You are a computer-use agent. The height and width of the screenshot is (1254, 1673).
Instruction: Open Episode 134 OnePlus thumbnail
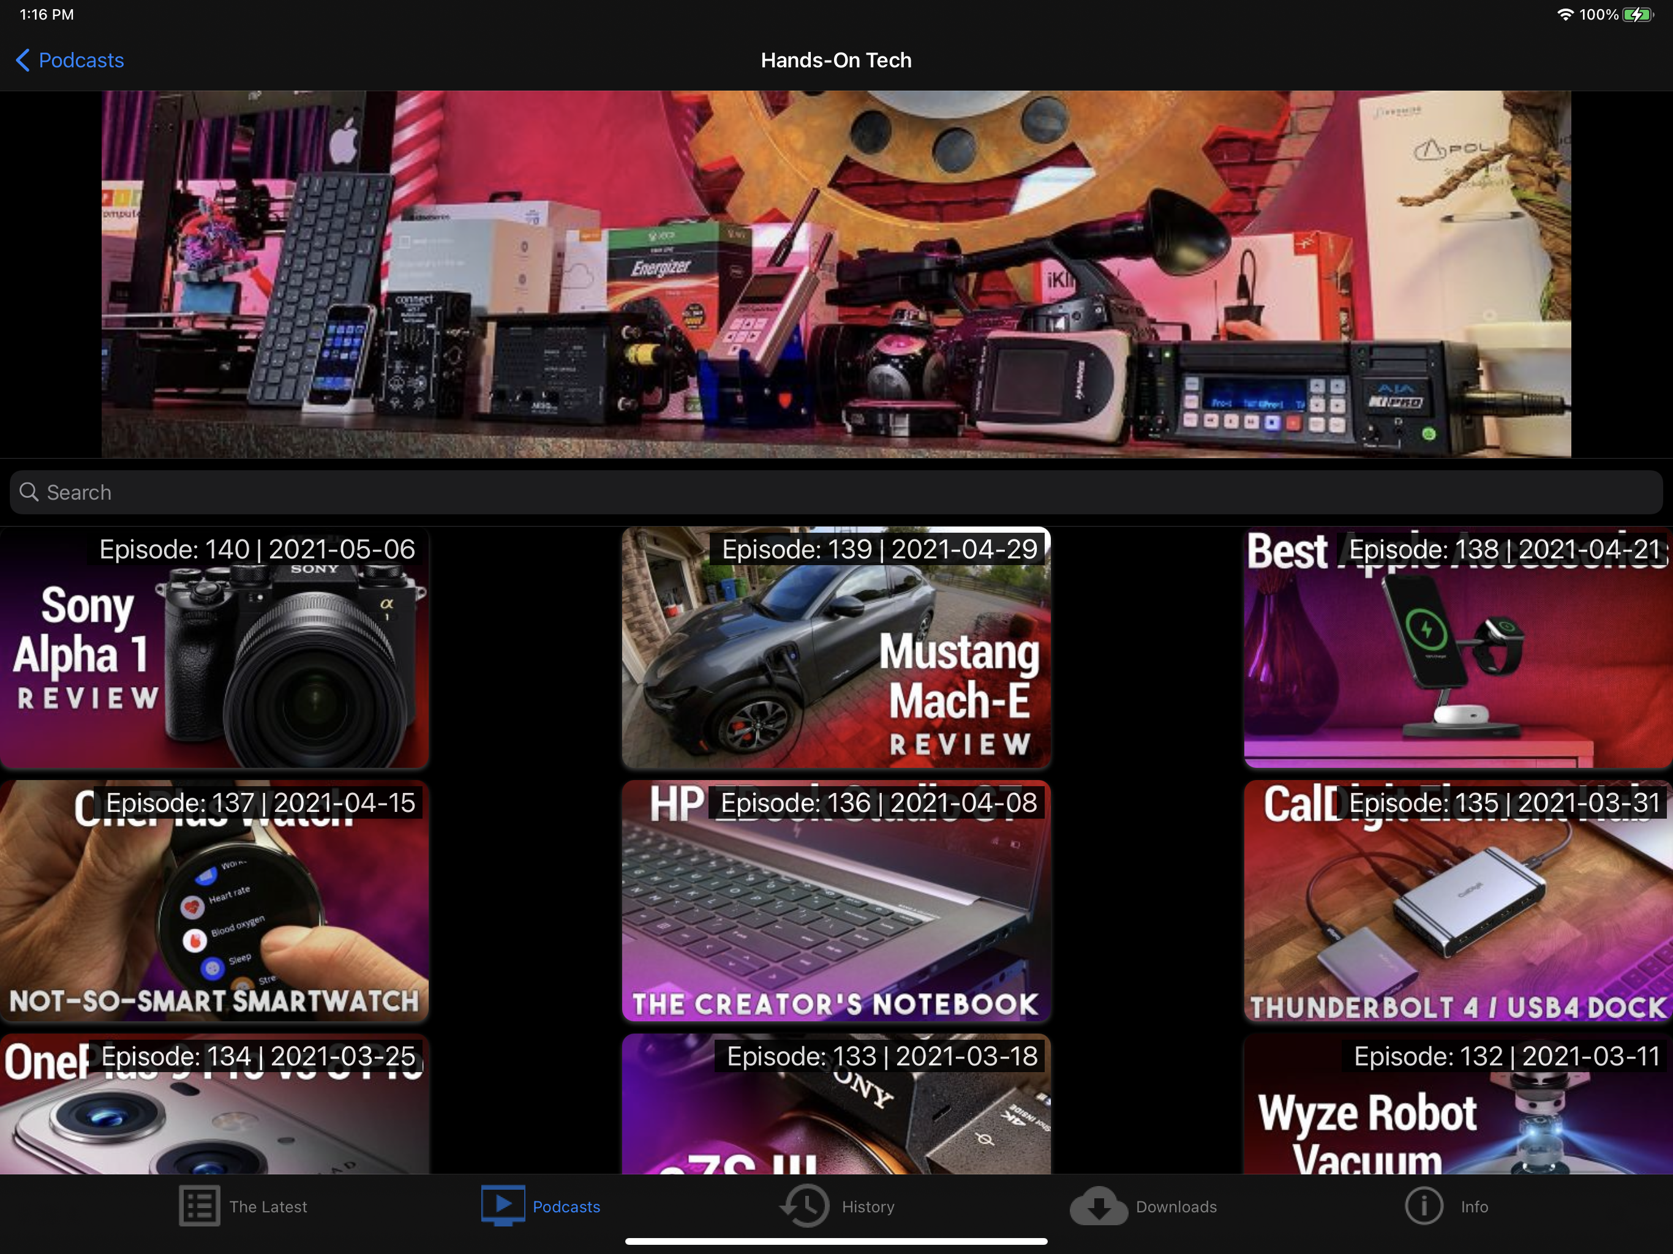215,1104
